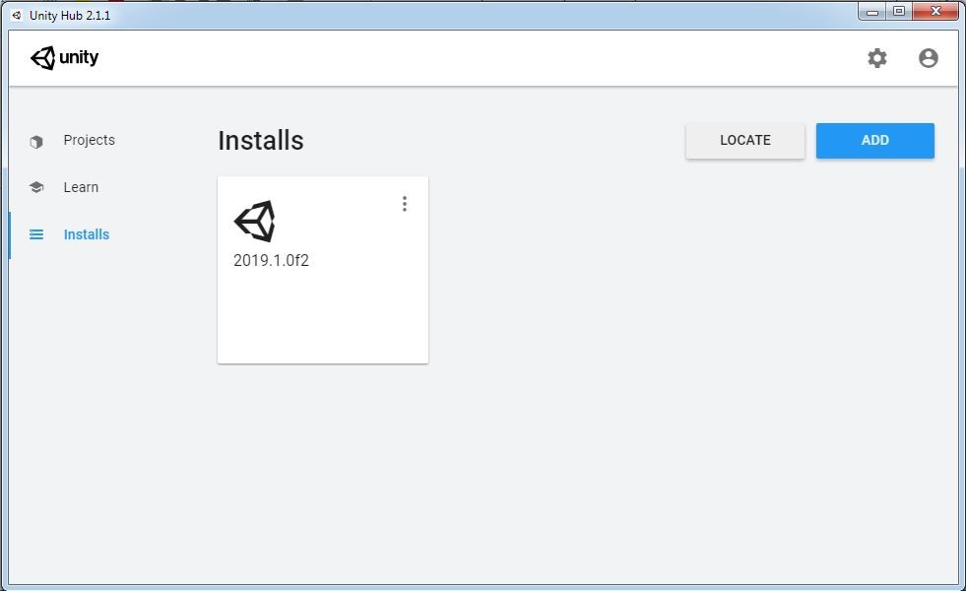
Task: Select the Installs tab label
Action: 87,234
